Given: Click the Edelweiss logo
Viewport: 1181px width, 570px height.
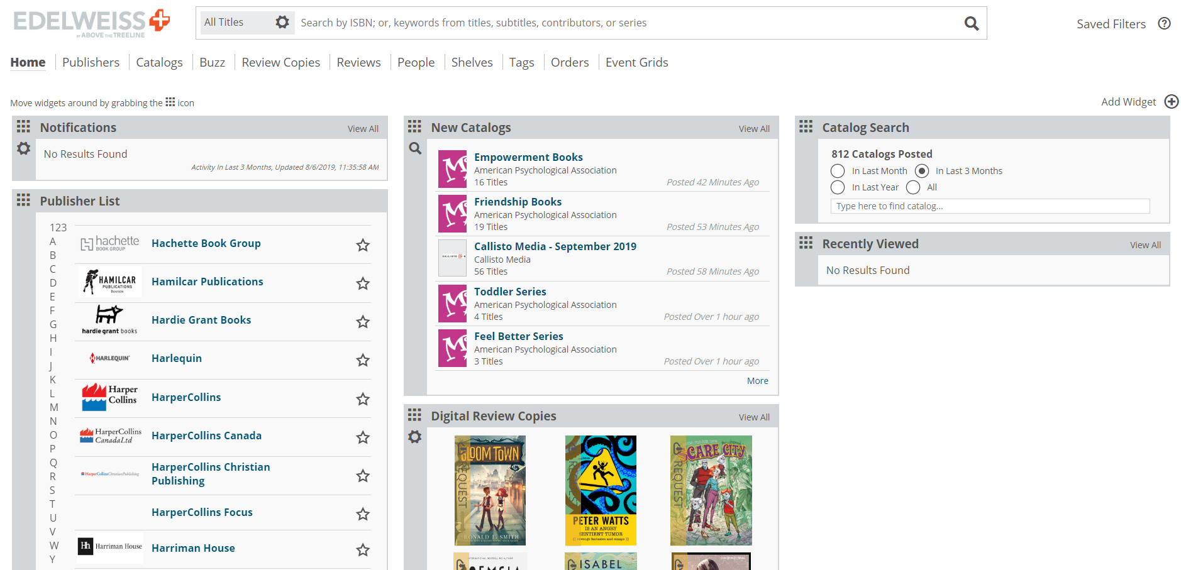Looking at the screenshot, I should [x=91, y=23].
